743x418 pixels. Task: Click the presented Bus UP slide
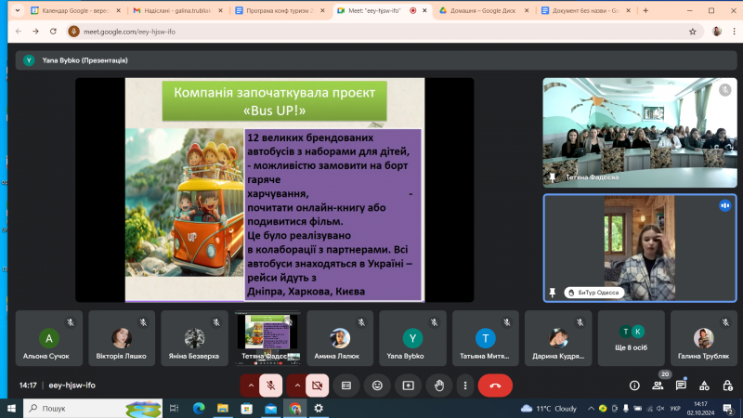click(x=275, y=189)
